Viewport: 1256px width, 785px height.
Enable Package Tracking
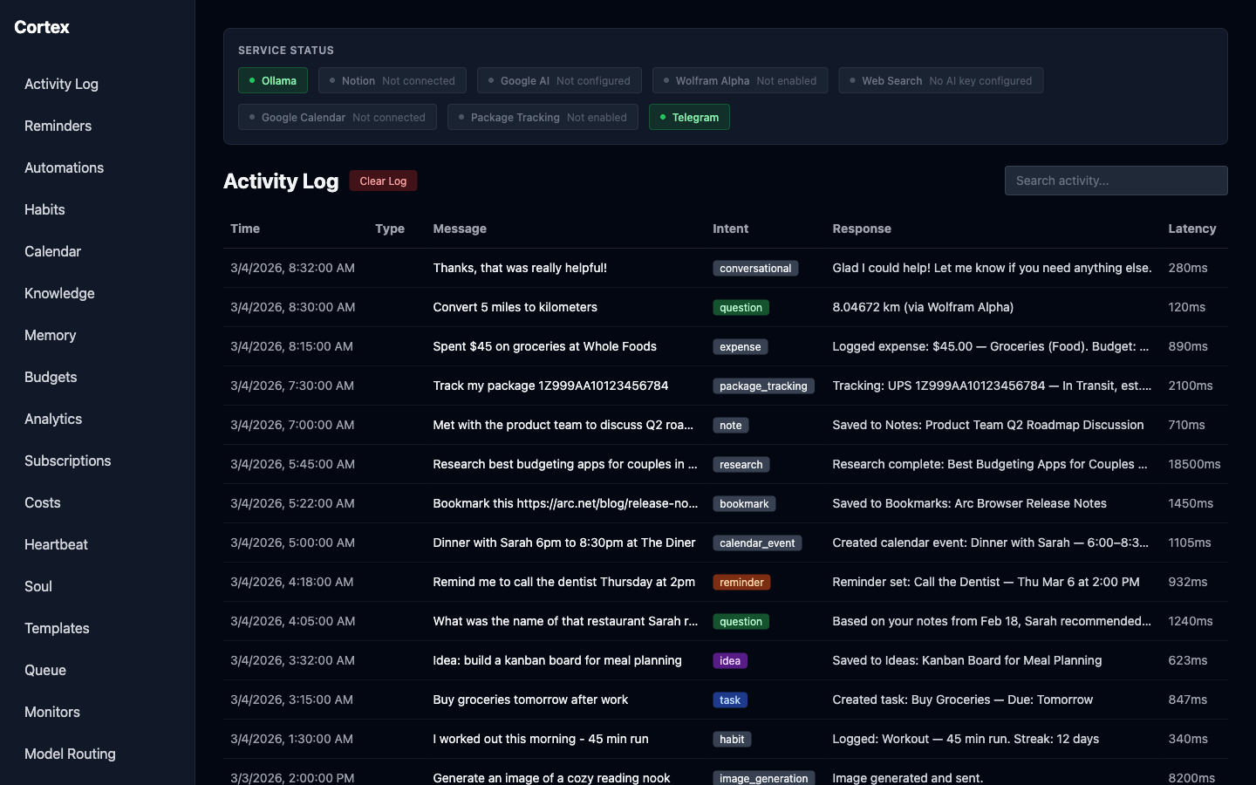click(x=543, y=117)
